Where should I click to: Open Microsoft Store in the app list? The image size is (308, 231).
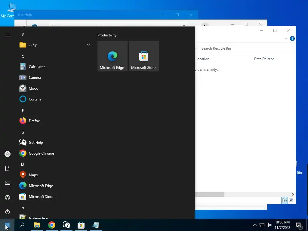click(x=55, y=196)
